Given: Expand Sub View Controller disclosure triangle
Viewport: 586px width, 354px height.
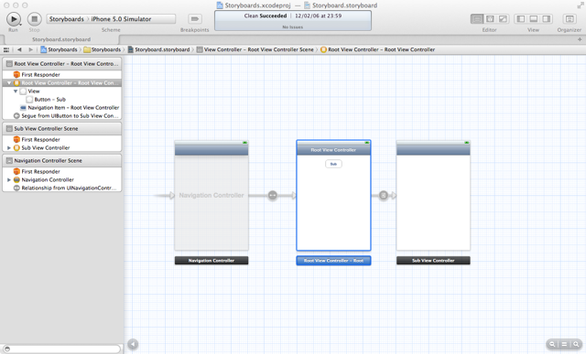Looking at the screenshot, I should tap(9, 148).
